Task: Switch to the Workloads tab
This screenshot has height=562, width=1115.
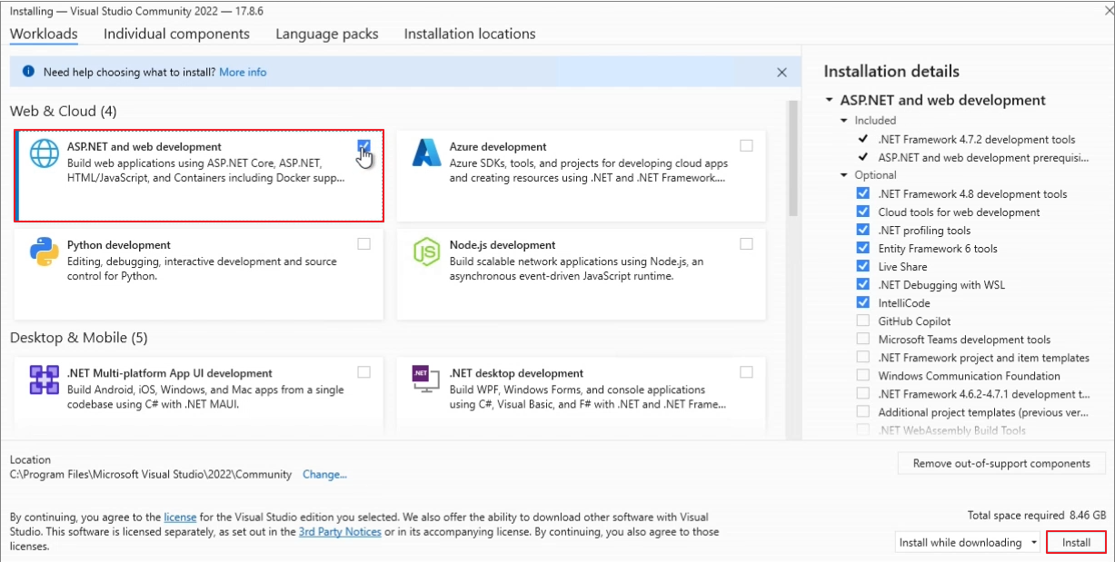Action: click(x=44, y=34)
